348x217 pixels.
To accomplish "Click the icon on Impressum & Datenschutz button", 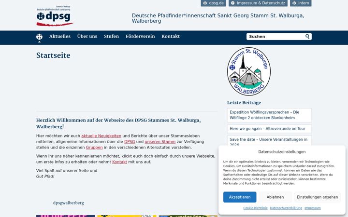I will [233, 3].
